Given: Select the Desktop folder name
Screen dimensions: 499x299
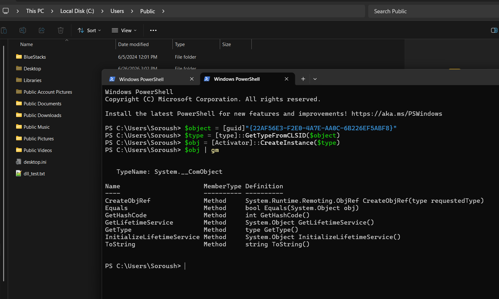Looking at the screenshot, I should 32,69.
